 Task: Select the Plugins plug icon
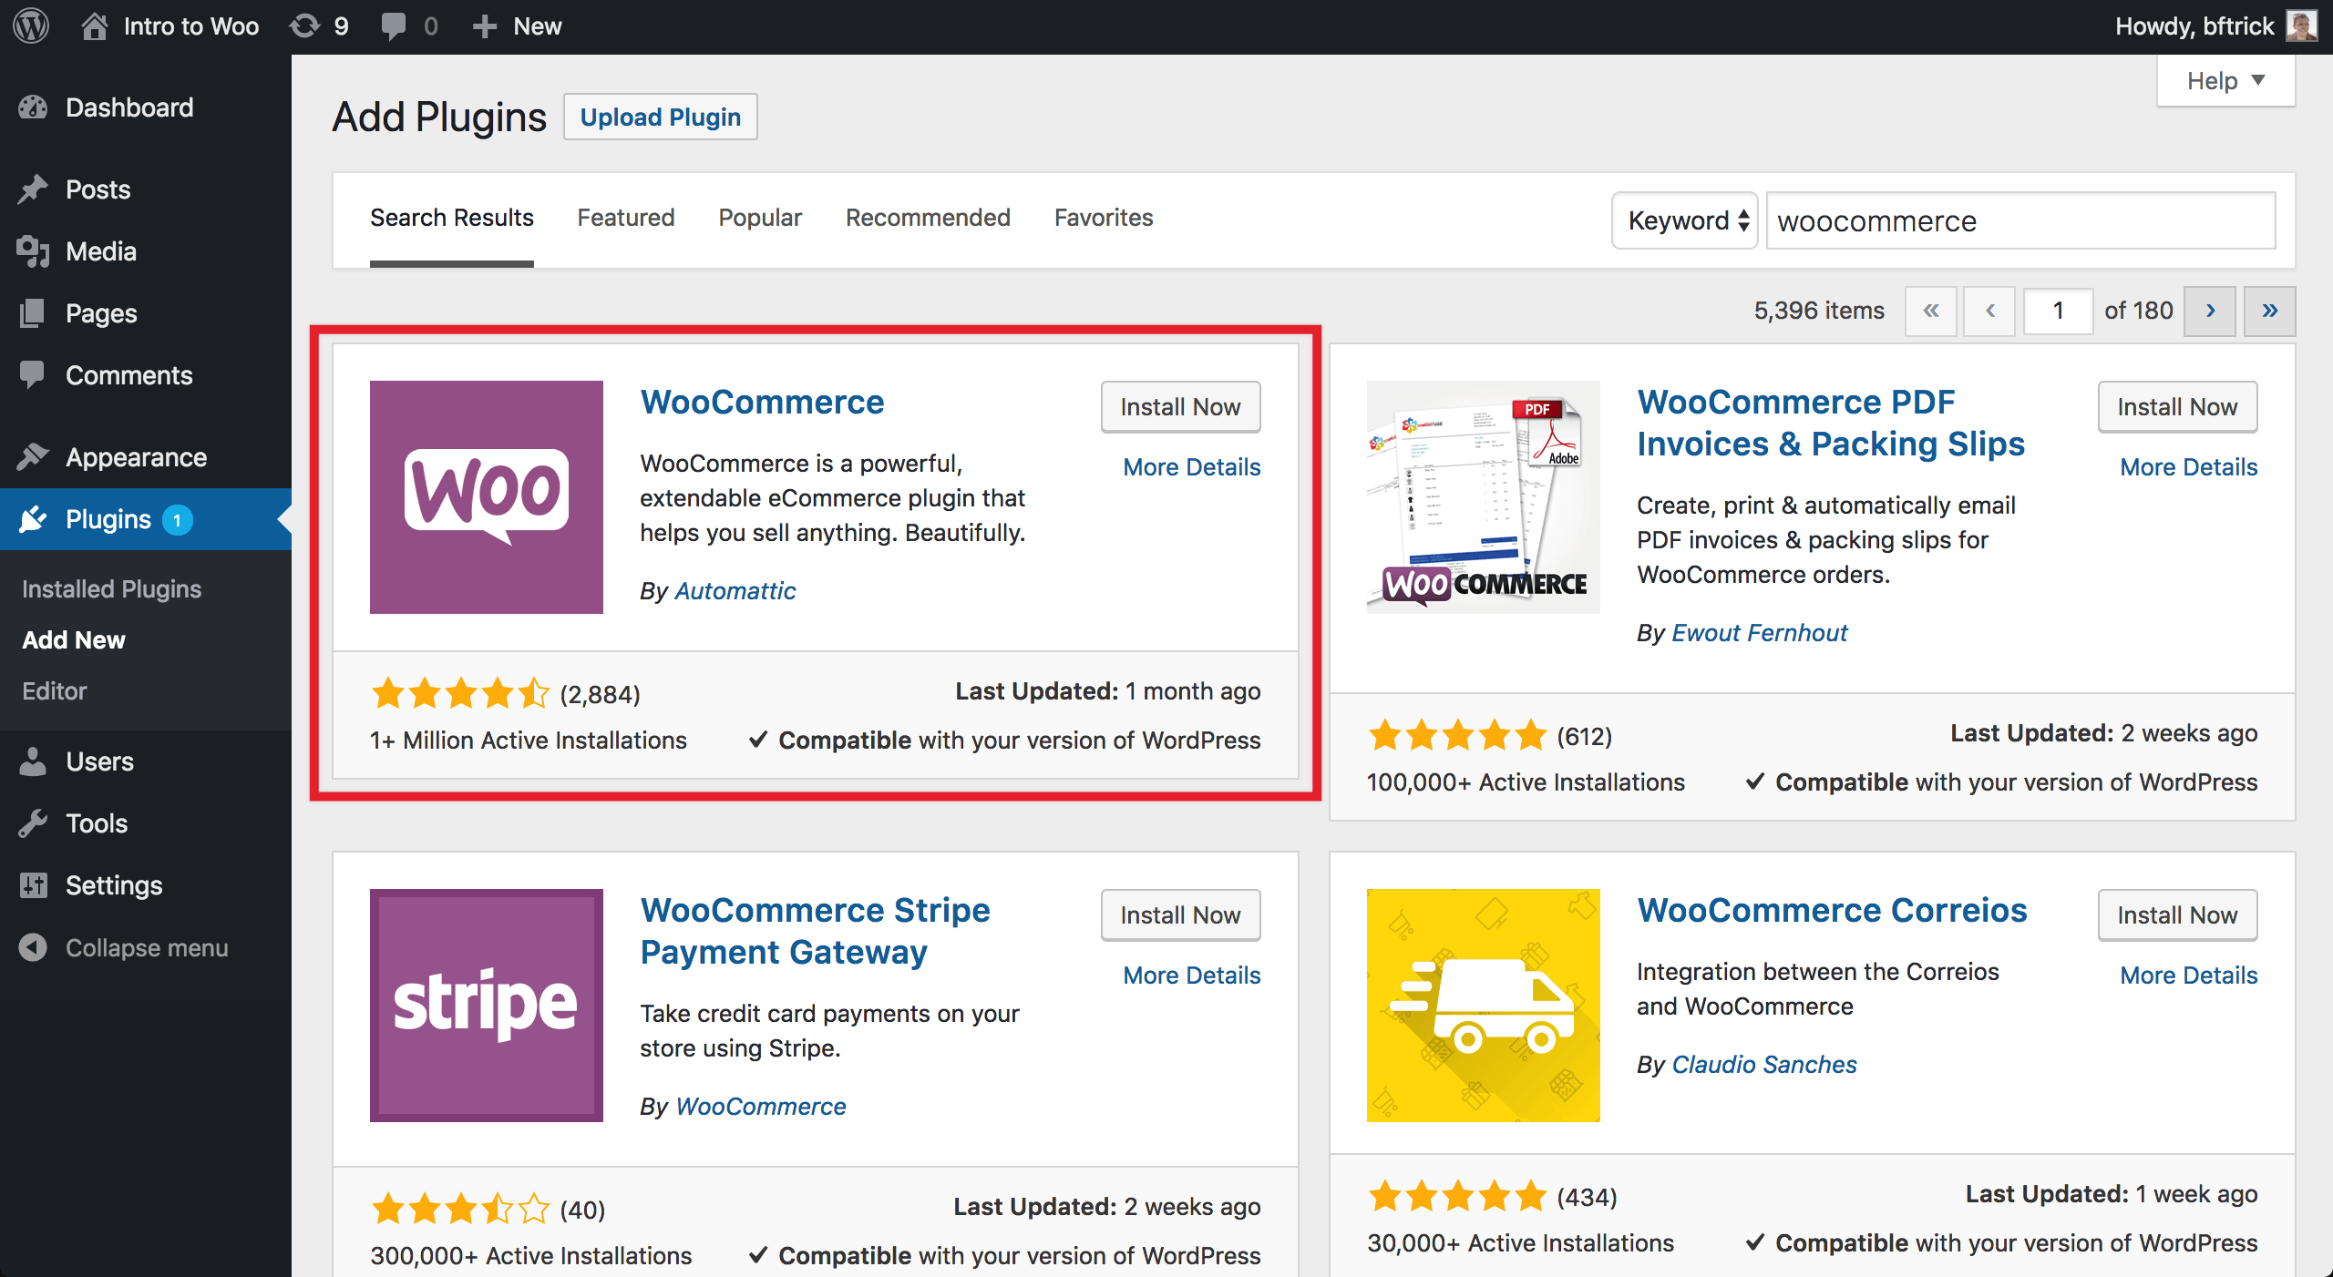[x=33, y=519]
